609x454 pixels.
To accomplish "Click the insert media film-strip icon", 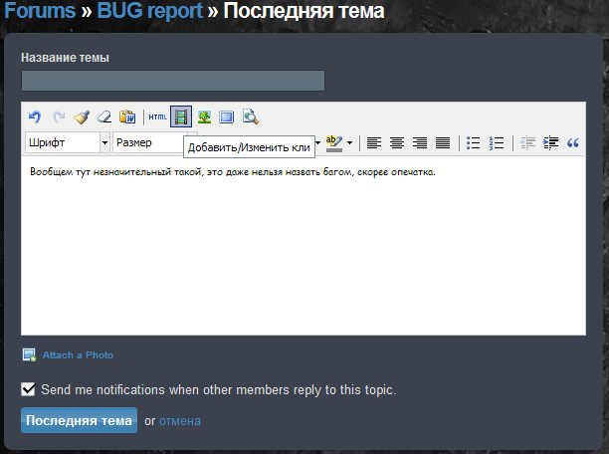I will point(181,116).
